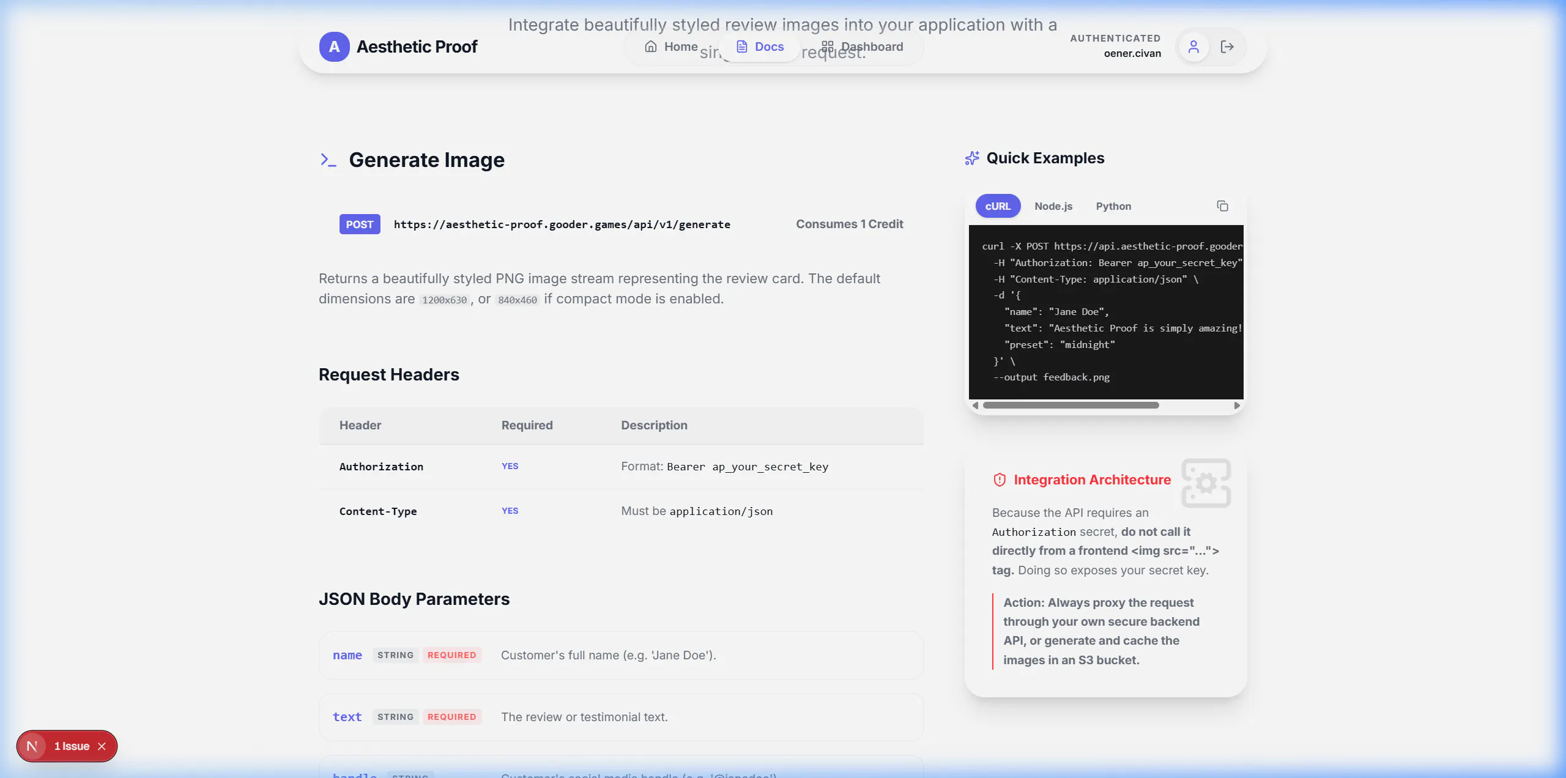Click the AUTHENTICATED status label
1566x778 pixels.
[x=1115, y=38]
